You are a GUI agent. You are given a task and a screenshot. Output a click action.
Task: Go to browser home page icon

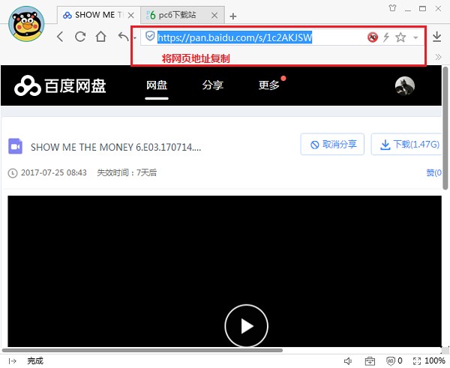pyautogui.click(x=100, y=37)
